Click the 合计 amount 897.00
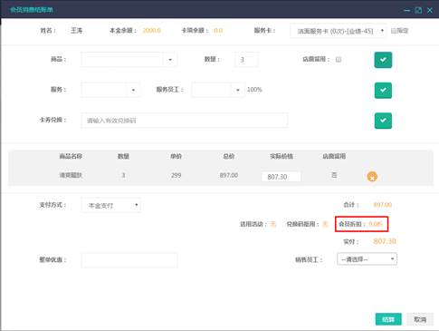 click(383, 205)
